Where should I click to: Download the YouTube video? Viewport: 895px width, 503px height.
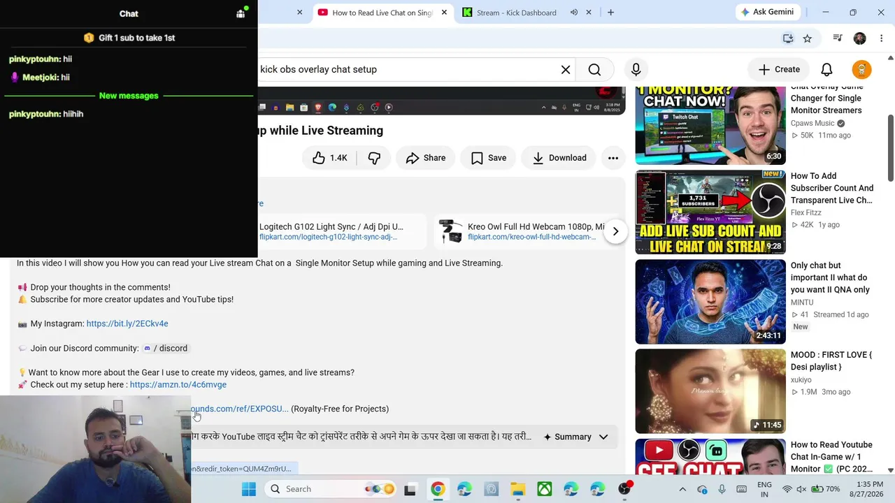tap(559, 158)
